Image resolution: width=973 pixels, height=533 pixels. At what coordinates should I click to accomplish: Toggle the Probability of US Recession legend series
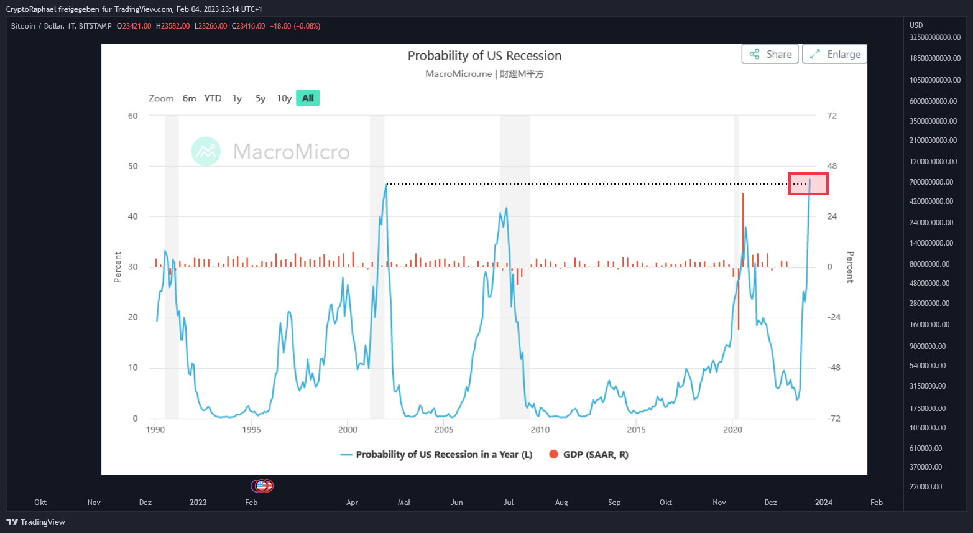[436, 455]
